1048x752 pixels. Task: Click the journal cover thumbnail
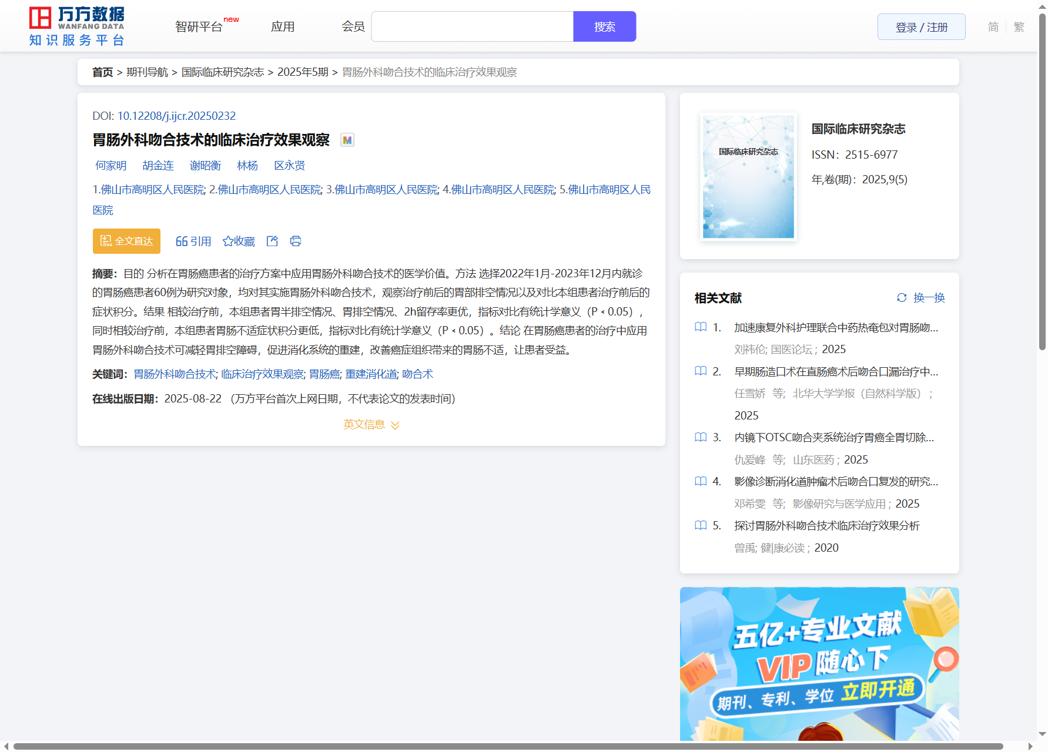point(748,177)
